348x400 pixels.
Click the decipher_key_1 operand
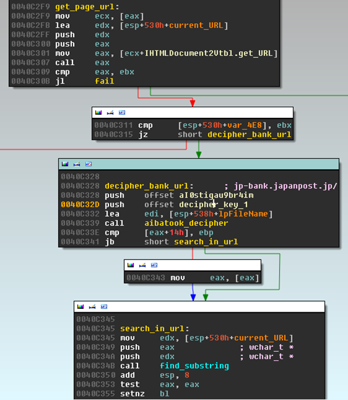pos(213,204)
